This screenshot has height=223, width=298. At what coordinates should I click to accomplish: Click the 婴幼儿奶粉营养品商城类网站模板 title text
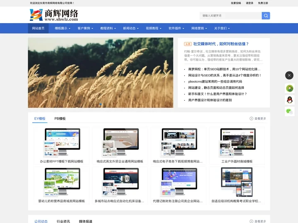(62, 201)
